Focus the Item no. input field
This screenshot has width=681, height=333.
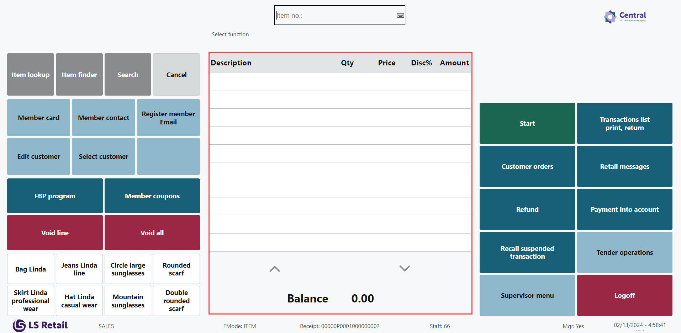coord(334,16)
